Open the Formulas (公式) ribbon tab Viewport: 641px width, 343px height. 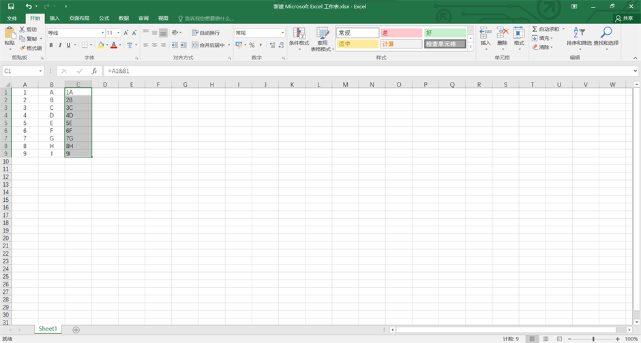point(104,18)
